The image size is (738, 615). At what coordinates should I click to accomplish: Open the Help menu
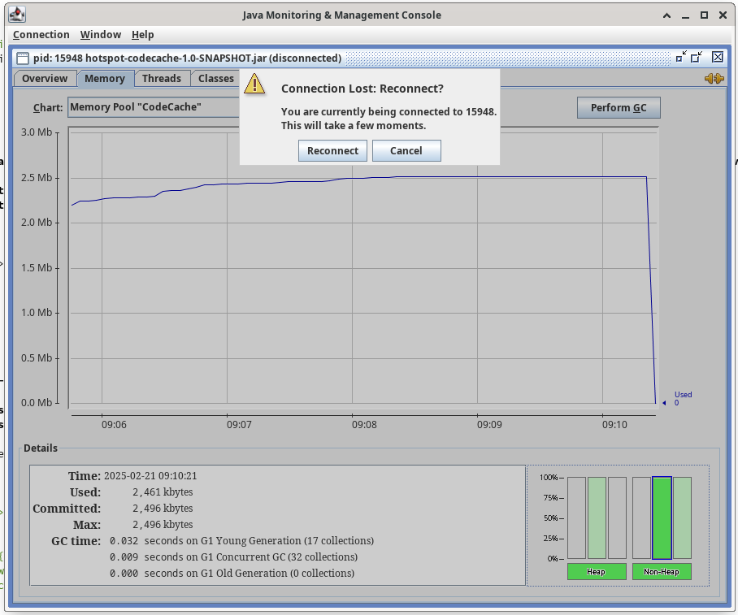tap(142, 34)
